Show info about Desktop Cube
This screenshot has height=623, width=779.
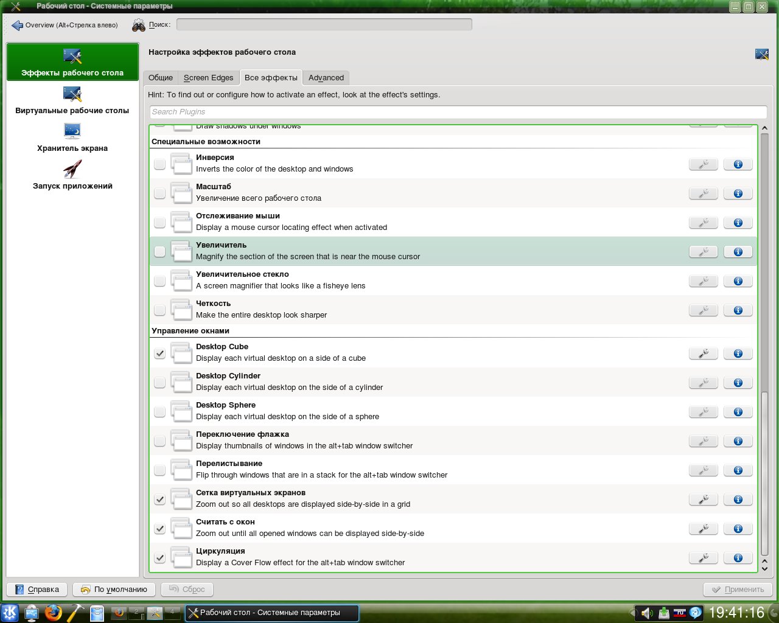click(x=738, y=353)
